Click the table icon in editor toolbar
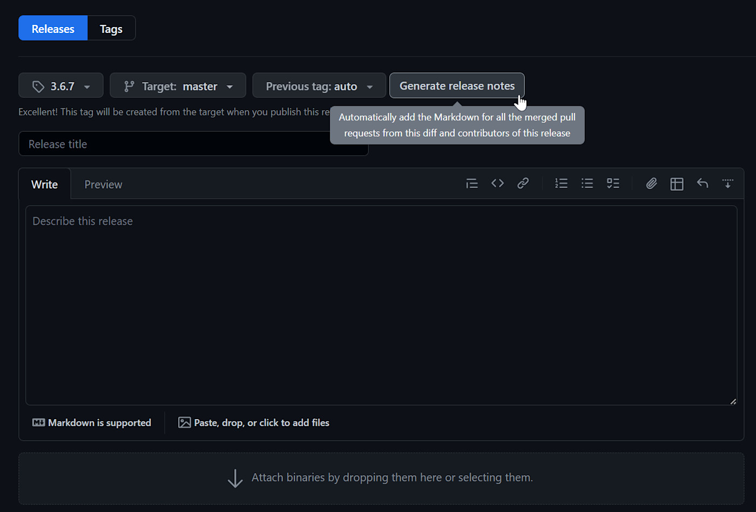This screenshot has width=756, height=512. 677,184
